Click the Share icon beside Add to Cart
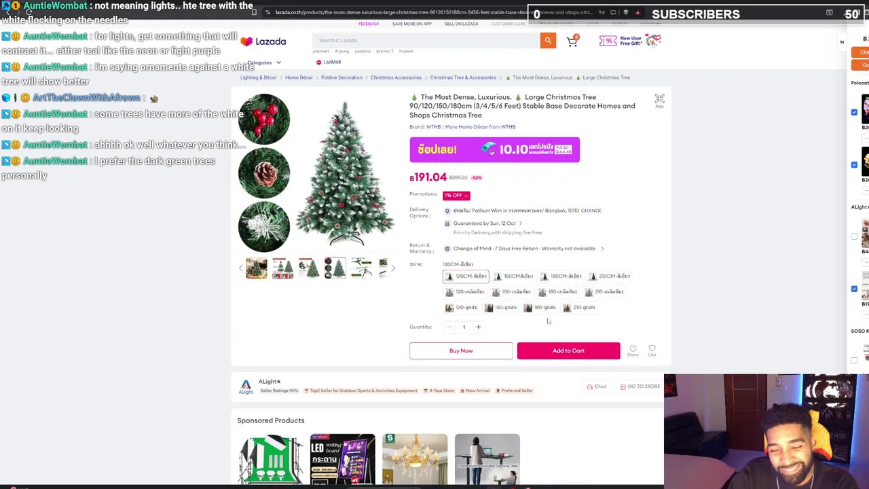The image size is (869, 489). pyautogui.click(x=633, y=350)
